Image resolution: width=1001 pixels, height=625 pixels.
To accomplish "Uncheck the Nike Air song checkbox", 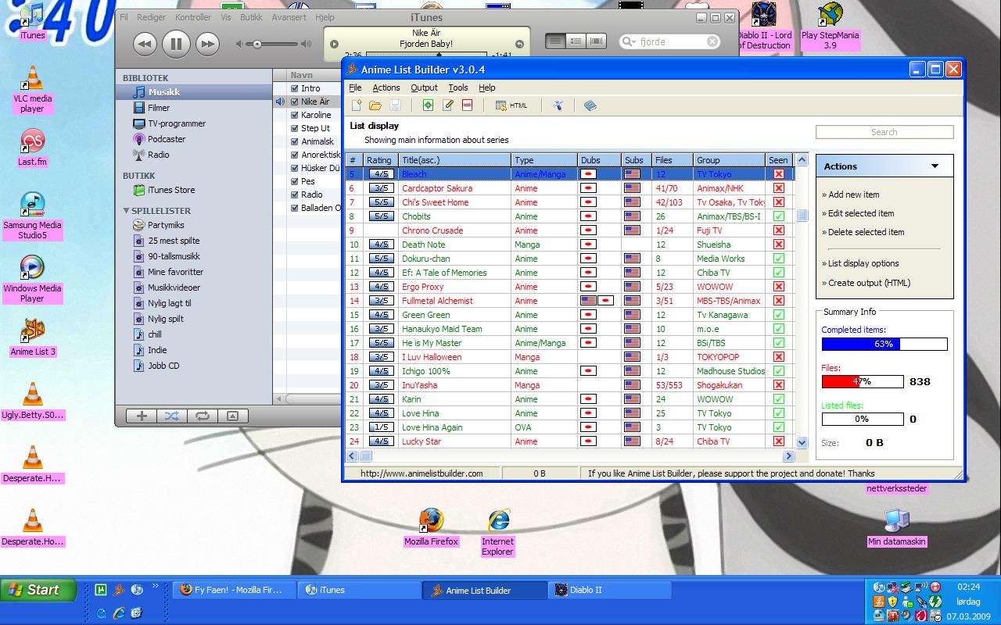I will point(295,102).
